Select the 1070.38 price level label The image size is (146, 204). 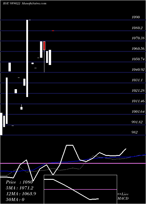point(138,38)
